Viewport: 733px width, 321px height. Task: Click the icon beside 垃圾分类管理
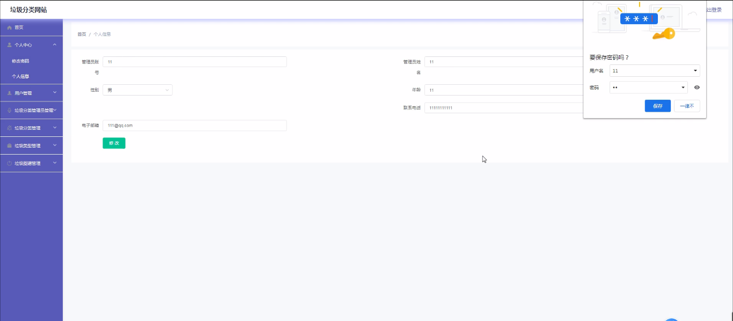pyautogui.click(x=9, y=128)
